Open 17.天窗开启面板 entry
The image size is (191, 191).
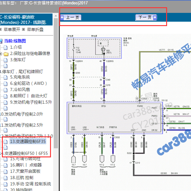[x=25, y=171]
